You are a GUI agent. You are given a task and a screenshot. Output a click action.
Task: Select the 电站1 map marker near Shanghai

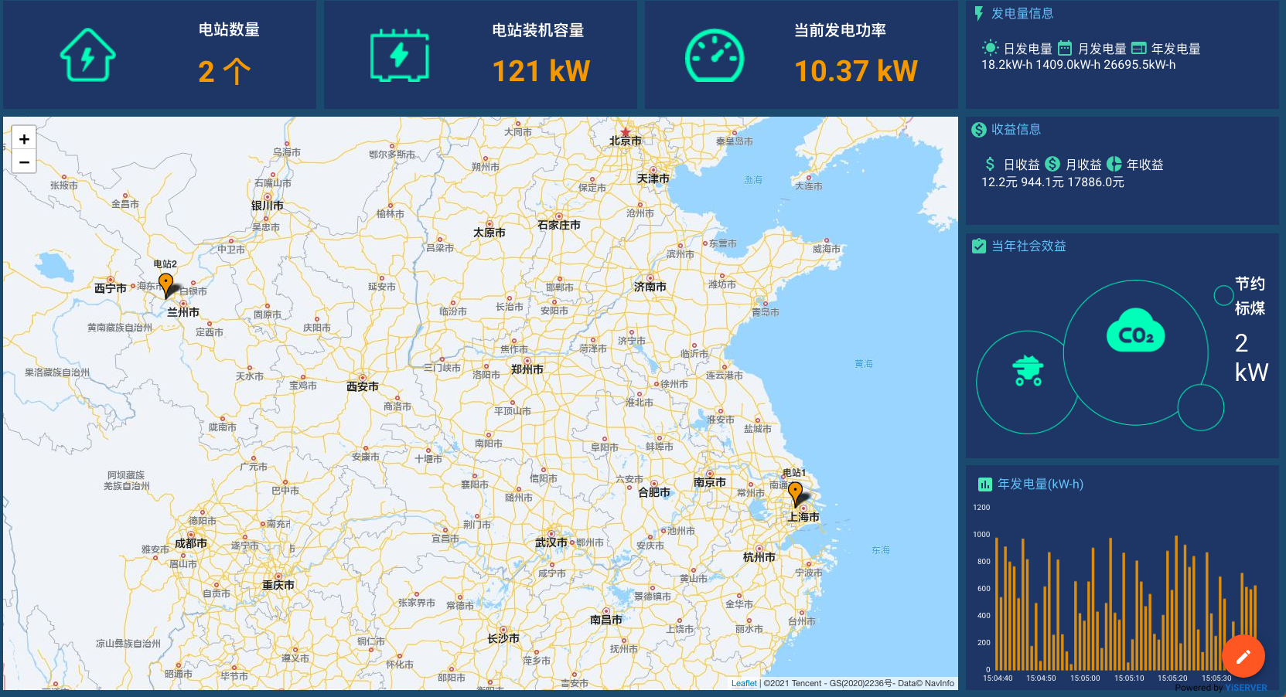795,492
